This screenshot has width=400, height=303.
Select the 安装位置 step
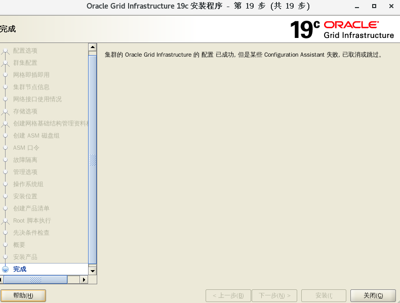(x=25, y=196)
